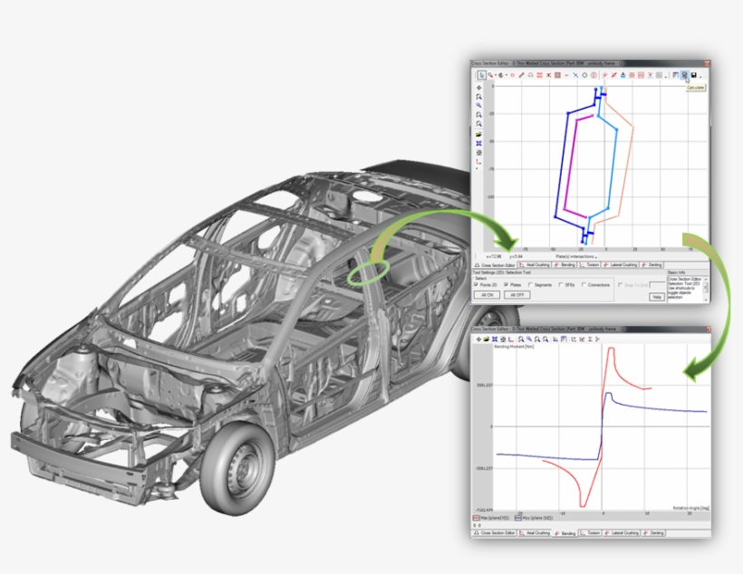The height and width of the screenshot is (574, 743).
Task: Enable the Segments checkbox
Action: pos(530,284)
